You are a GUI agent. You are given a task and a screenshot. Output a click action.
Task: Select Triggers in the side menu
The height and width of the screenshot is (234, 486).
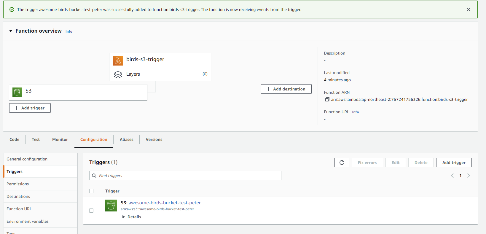[40, 171]
